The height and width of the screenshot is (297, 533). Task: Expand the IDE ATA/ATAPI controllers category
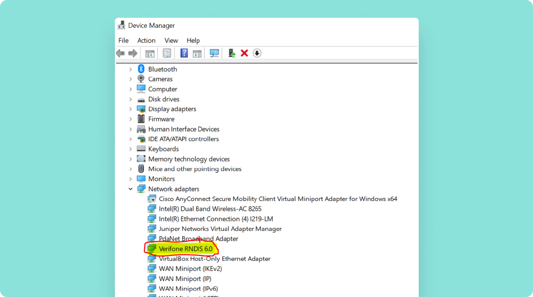(131, 139)
